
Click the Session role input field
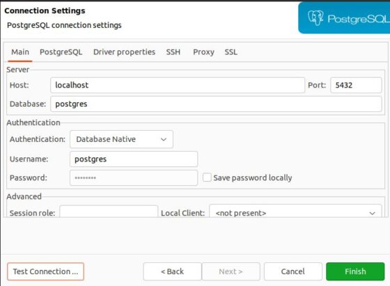109,212
